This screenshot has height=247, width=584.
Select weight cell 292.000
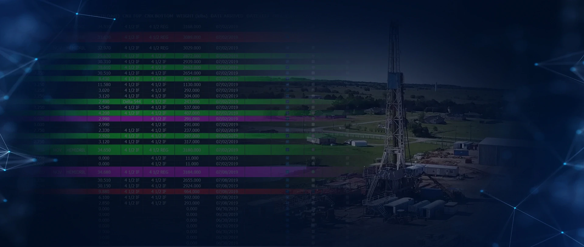[192, 90]
